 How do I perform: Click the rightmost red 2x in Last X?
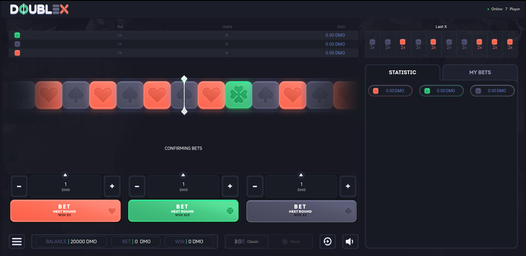point(510,44)
